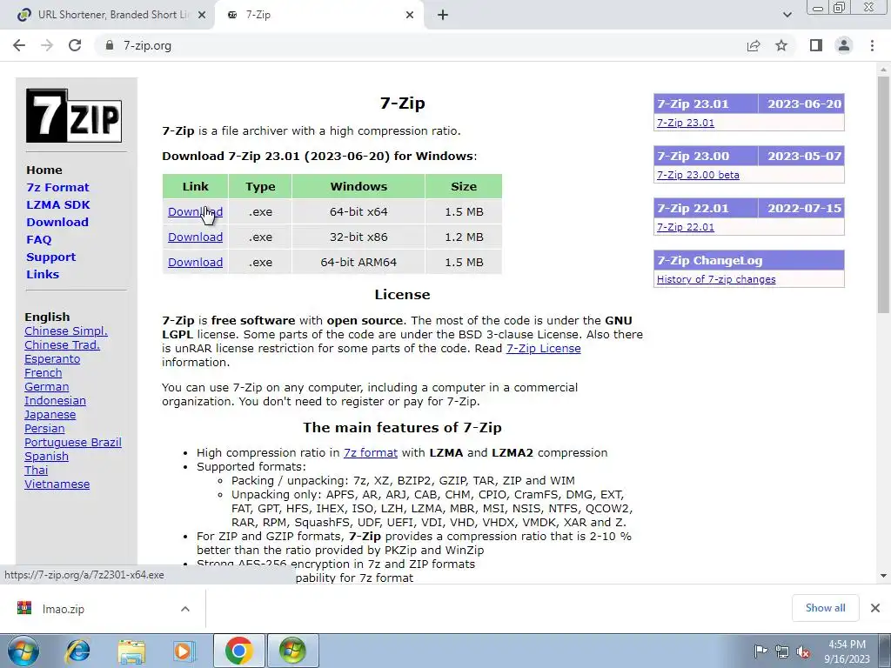891x668 pixels.
Task: Open LZMA SDK in the sidebar
Action: [x=58, y=204]
